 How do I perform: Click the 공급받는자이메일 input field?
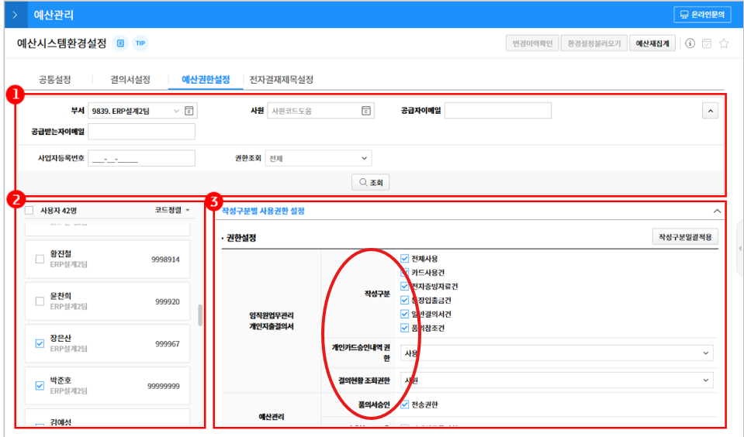(x=141, y=132)
